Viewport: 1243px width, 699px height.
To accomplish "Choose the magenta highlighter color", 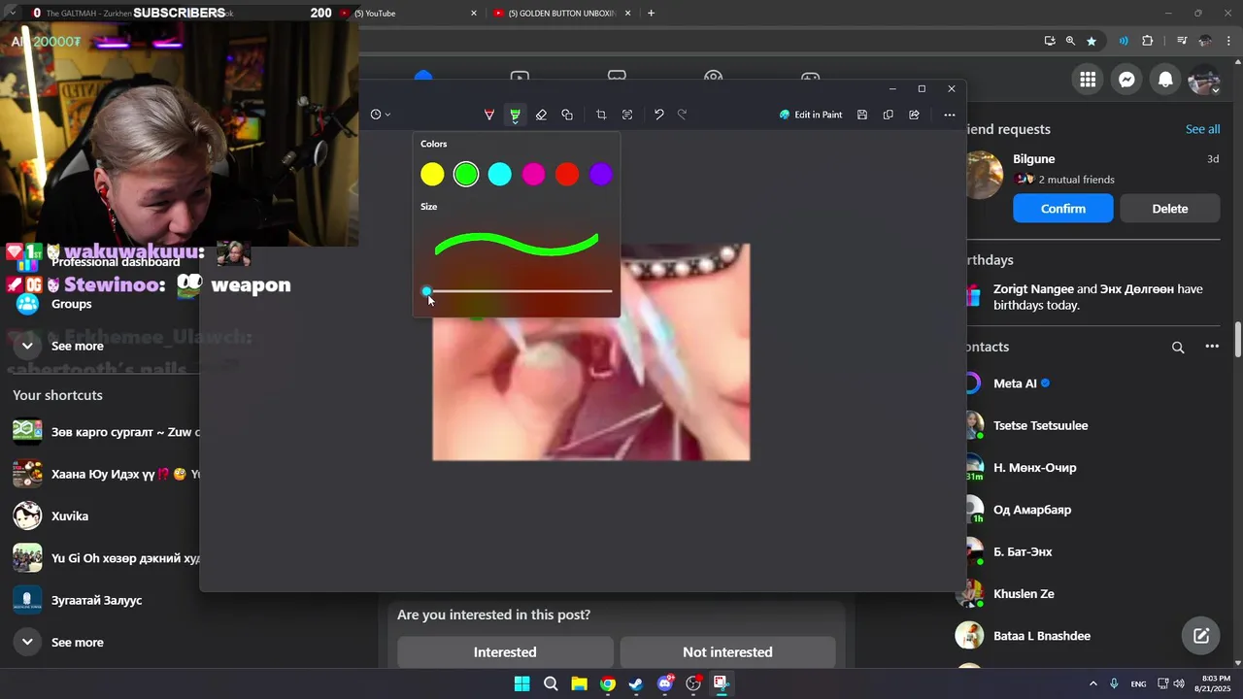I will (533, 174).
